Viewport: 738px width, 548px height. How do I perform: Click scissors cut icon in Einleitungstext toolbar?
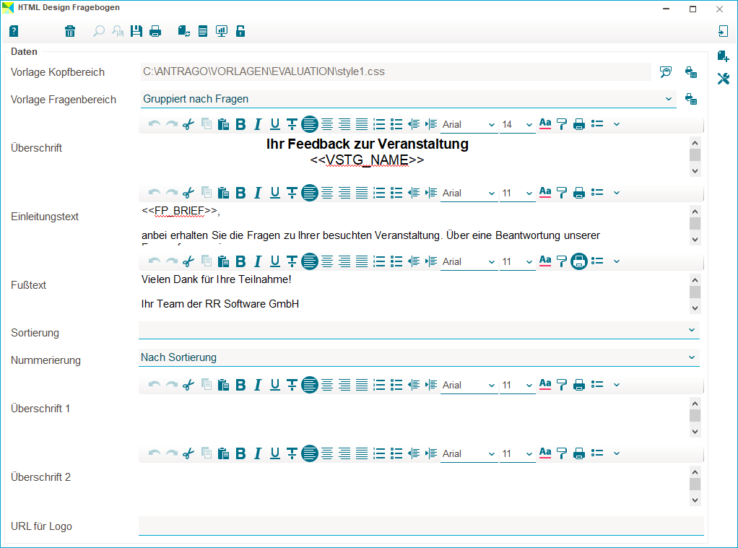(x=188, y=193)
